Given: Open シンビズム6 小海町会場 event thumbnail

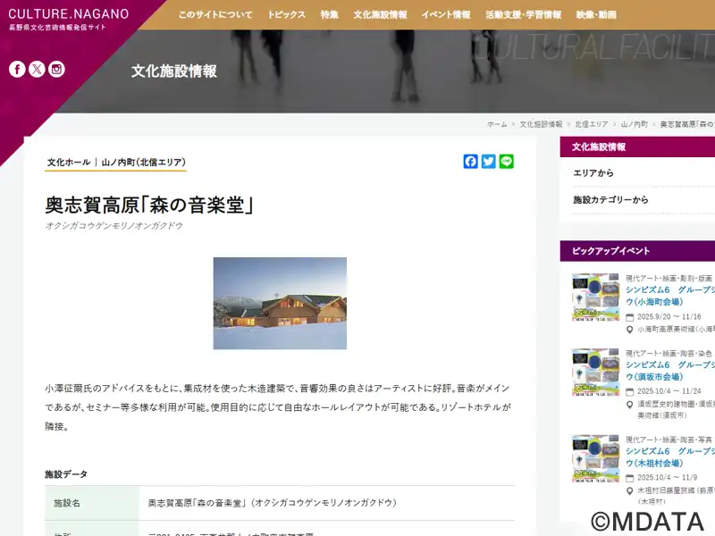Looking at the screenshot, I should [x=595, y=297].
